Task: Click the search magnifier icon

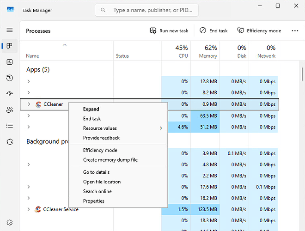Action: (x=103, y=10)
